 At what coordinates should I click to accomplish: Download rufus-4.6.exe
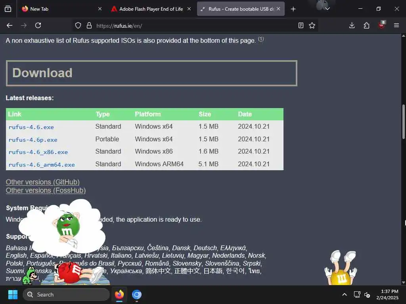tap(31, 127)
